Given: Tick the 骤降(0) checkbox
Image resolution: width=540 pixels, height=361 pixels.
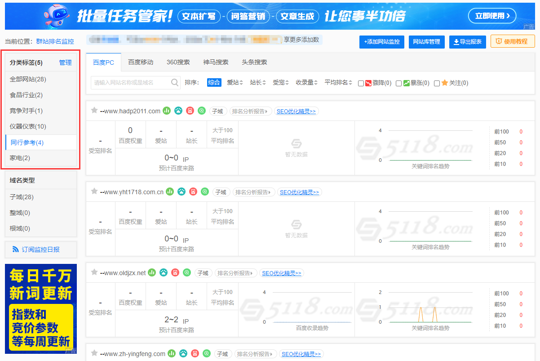Looking at the screenshot, I should pos(361,83).
